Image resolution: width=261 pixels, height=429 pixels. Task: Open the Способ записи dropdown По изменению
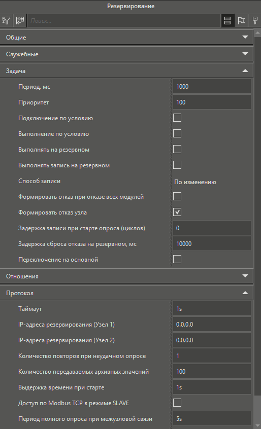(x=212, y=182)
